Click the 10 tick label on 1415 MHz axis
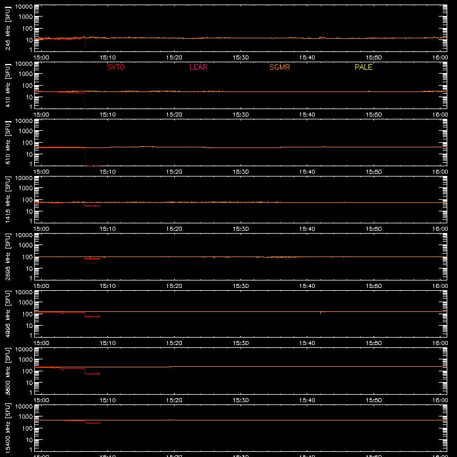457x457 pixels. [x=29, y=211]
